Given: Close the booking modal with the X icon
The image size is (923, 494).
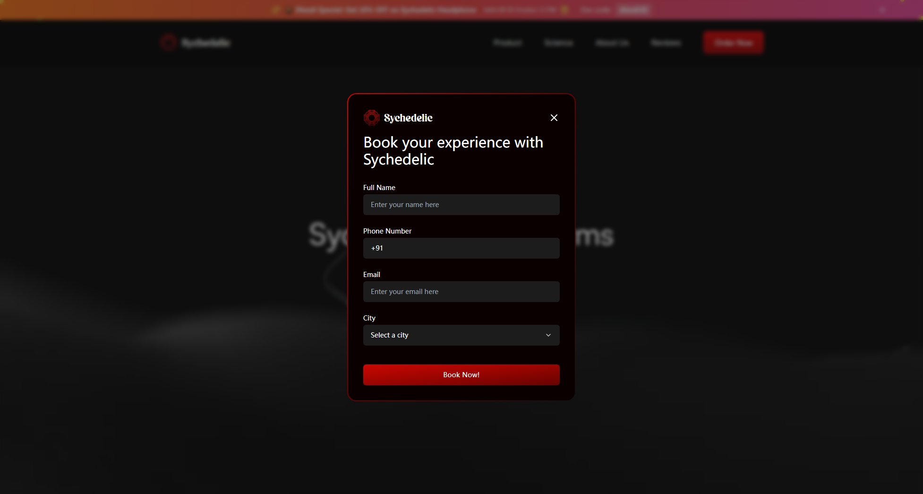Looking at the screenshot, I should (554, 118).
